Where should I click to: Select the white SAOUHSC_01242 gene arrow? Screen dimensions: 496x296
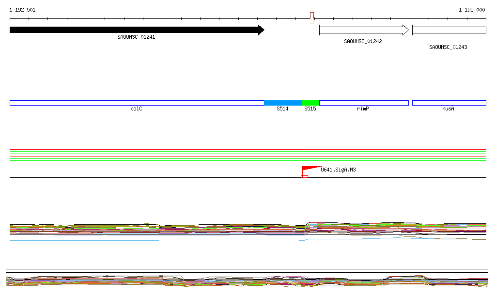[363, 30]
